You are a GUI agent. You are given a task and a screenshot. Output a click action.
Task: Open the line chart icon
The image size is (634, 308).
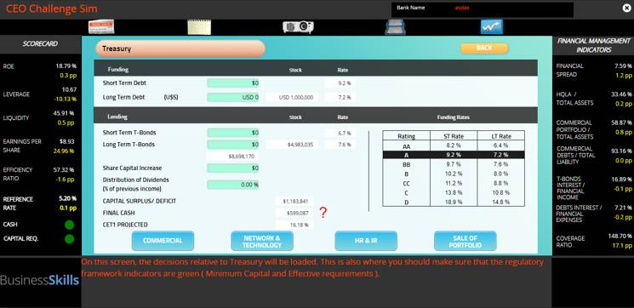(491, 27)
